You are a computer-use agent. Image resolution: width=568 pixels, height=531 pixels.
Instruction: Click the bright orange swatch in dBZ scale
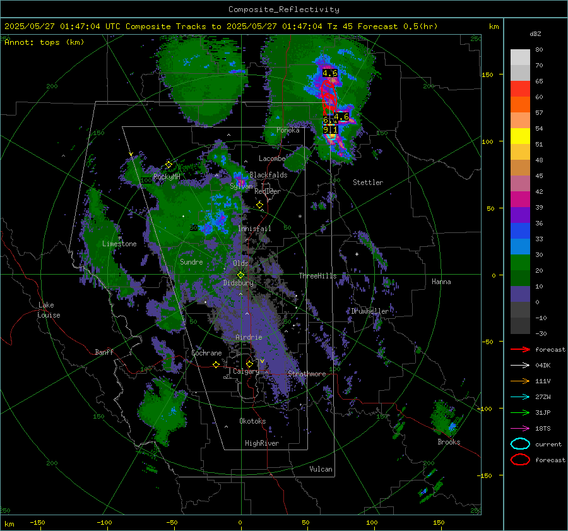point(520,104)
